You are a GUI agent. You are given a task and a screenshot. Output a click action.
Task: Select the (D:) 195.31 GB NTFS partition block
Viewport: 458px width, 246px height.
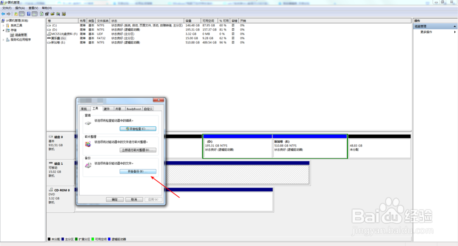pos(237,146)
